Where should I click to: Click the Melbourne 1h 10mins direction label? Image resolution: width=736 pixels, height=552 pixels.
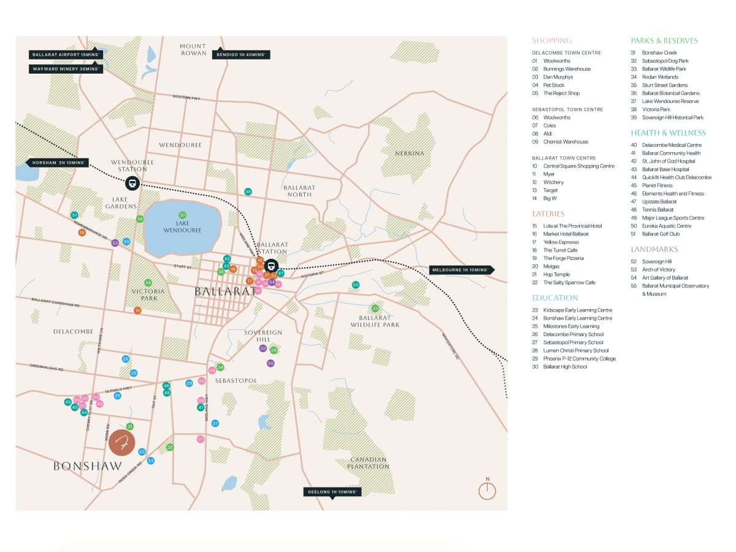tap(461, 270)
